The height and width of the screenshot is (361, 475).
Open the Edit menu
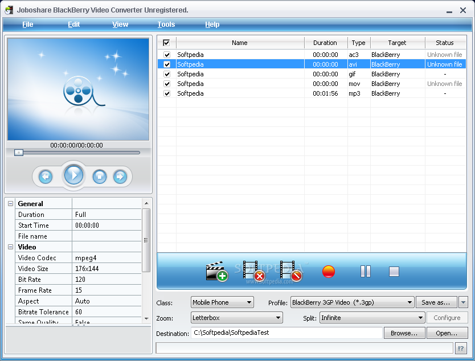73,24
